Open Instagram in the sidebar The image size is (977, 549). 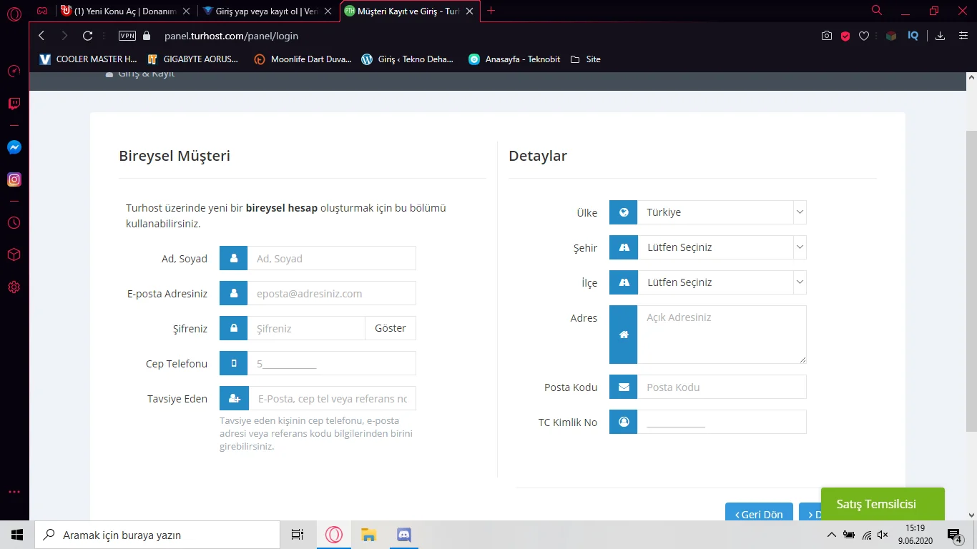click(x=14, y=180)
